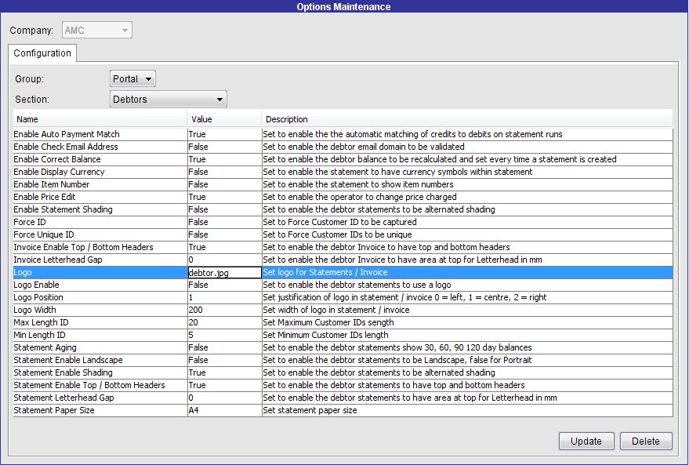Click the True value for Statement Enable Shading
The image size is (689, 465).
(197, 372)
